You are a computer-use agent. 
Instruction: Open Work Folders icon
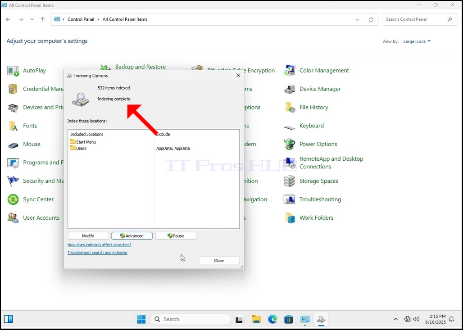point(289,218)
